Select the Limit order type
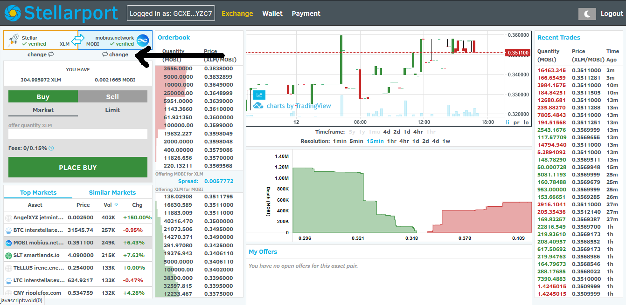626x305 pixels. [x=112, y=110]
